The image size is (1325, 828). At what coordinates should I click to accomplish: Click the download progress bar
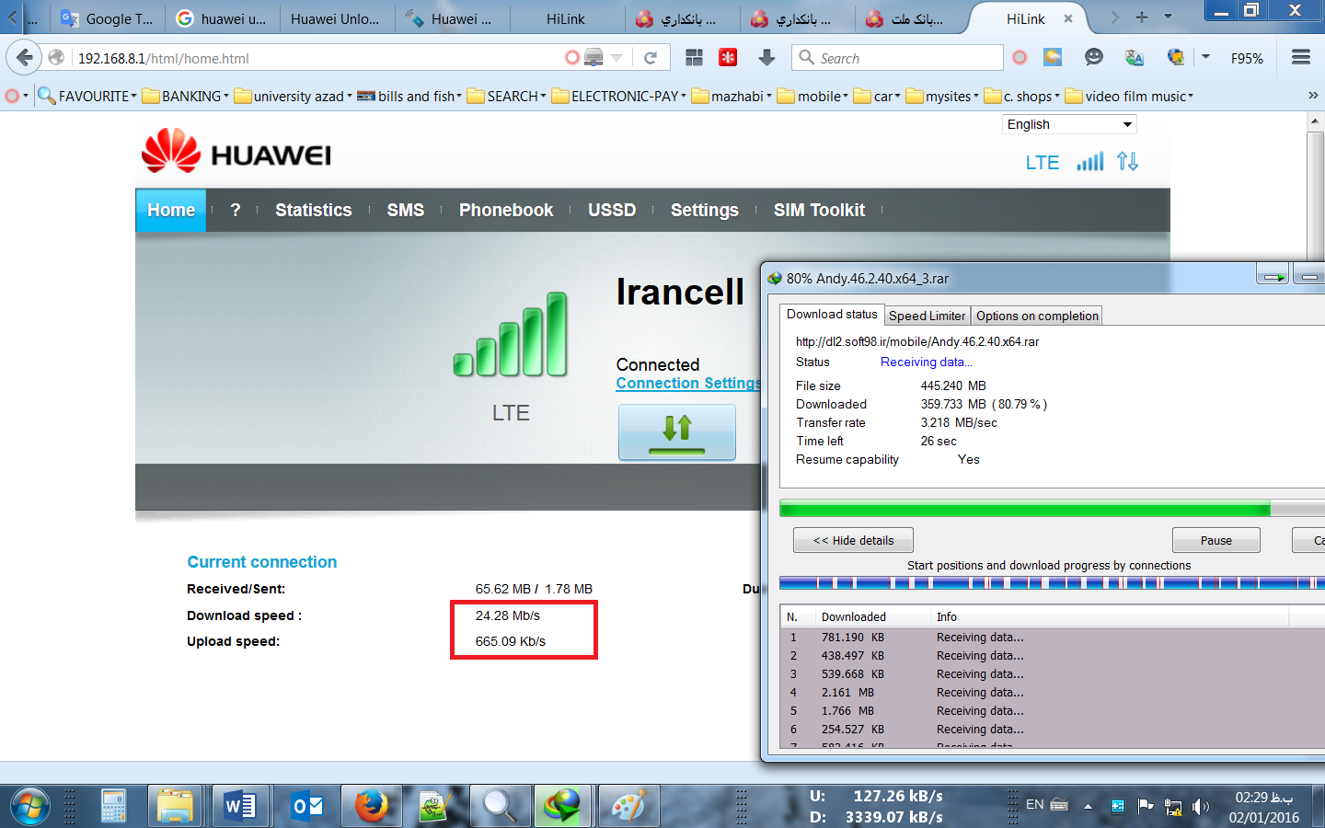pyautogui.click(x=1052, y=509)
